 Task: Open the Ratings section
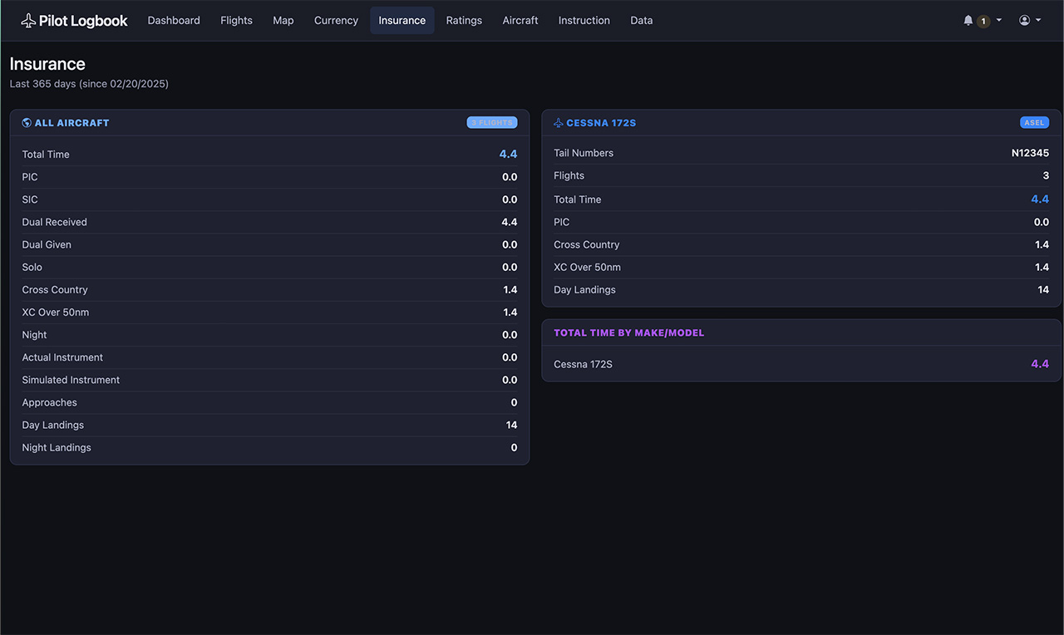point(464,21)
